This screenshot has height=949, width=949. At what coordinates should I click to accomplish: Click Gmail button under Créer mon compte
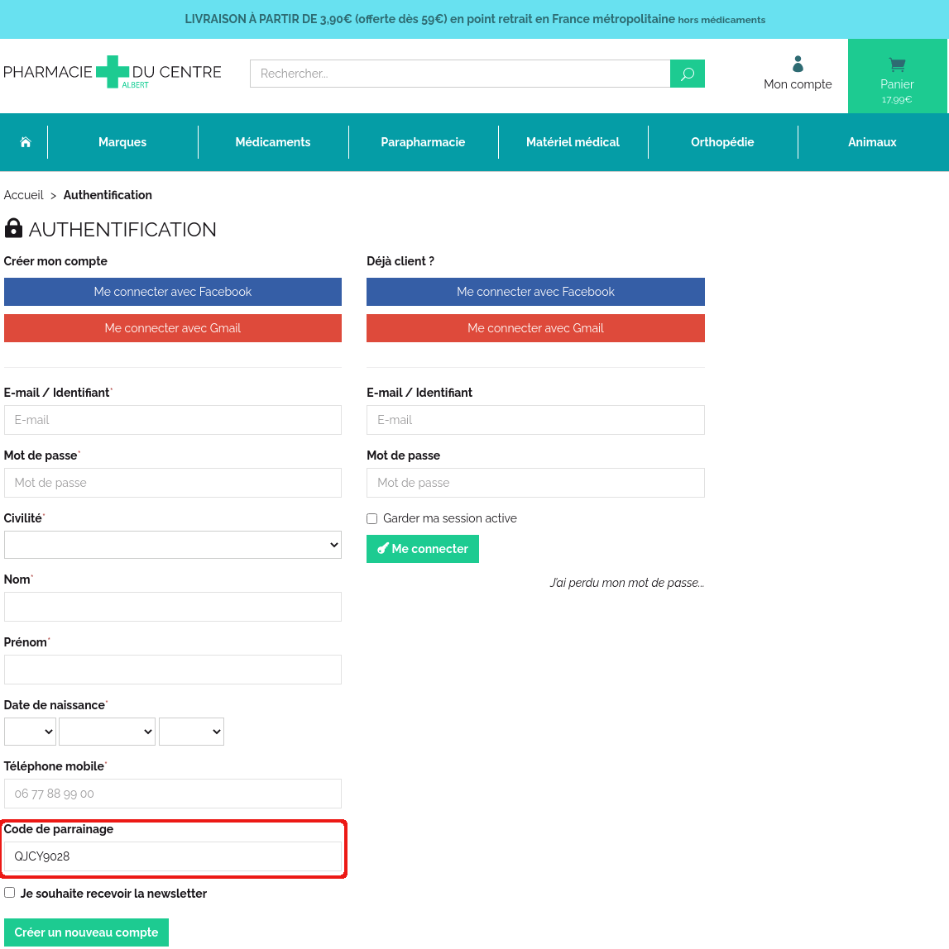click(172, 328)
